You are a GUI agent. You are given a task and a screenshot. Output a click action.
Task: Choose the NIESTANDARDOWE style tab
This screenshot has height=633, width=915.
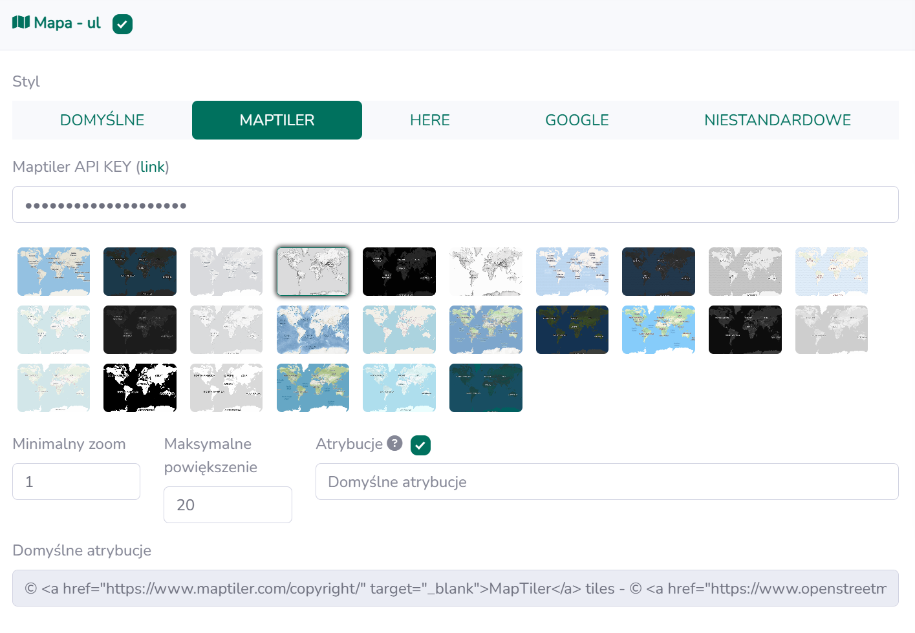pos(777,120)
